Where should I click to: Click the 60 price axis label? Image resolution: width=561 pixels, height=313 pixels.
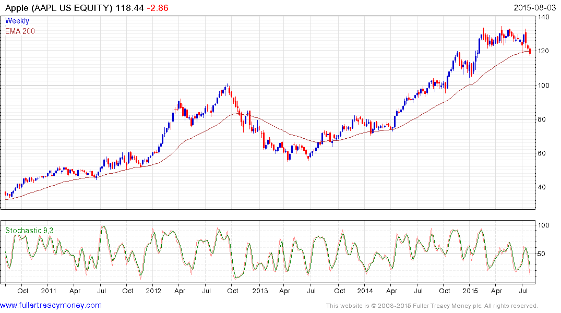(542, 153)
